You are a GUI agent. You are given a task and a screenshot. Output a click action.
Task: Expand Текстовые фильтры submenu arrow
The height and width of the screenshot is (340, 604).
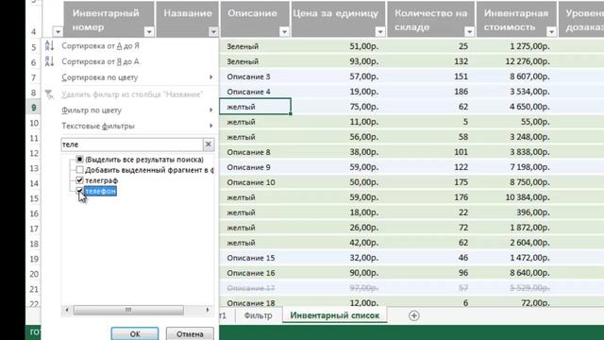click(x=211, y=126)
